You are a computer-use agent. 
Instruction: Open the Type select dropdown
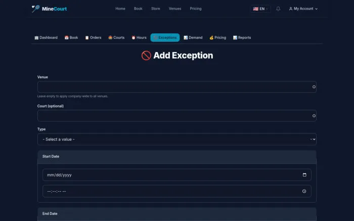pyautogui.click(x=177, y=139)
